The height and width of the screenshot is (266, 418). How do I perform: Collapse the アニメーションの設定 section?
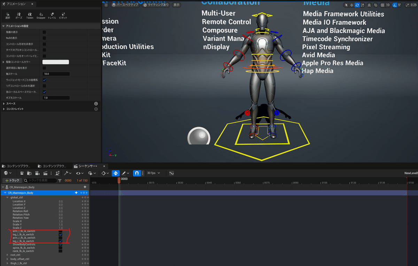[3, 26]
